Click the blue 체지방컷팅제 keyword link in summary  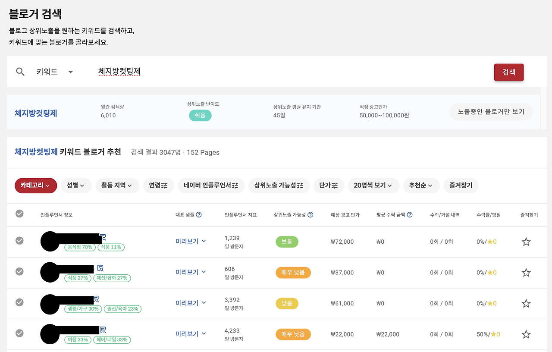click(x=36, y=113)
